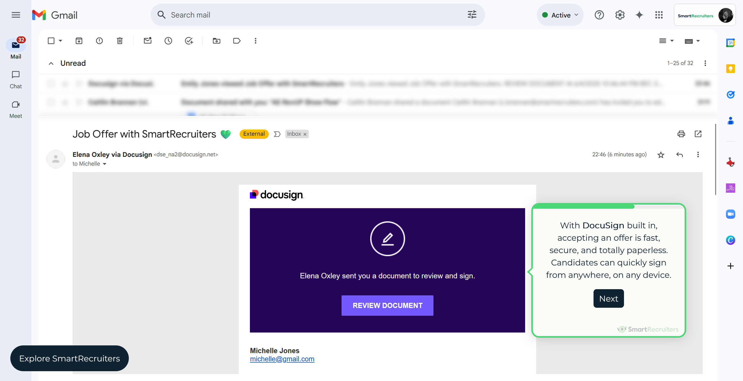The height and width of the screenshot is (381, 743).
Task: Click the Archive icon in the toolbar
Action: point(79,41)
